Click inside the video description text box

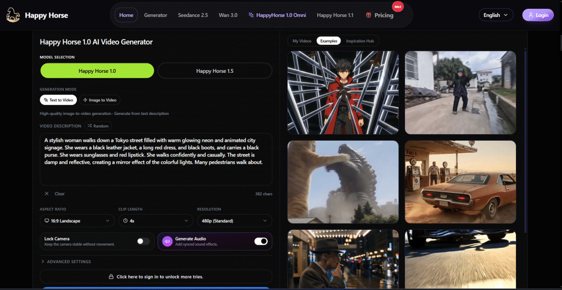[x=156, y=159]
